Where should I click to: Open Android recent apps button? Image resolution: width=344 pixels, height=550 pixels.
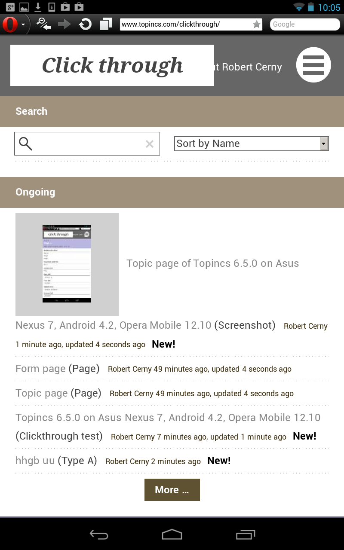point(246,535)
